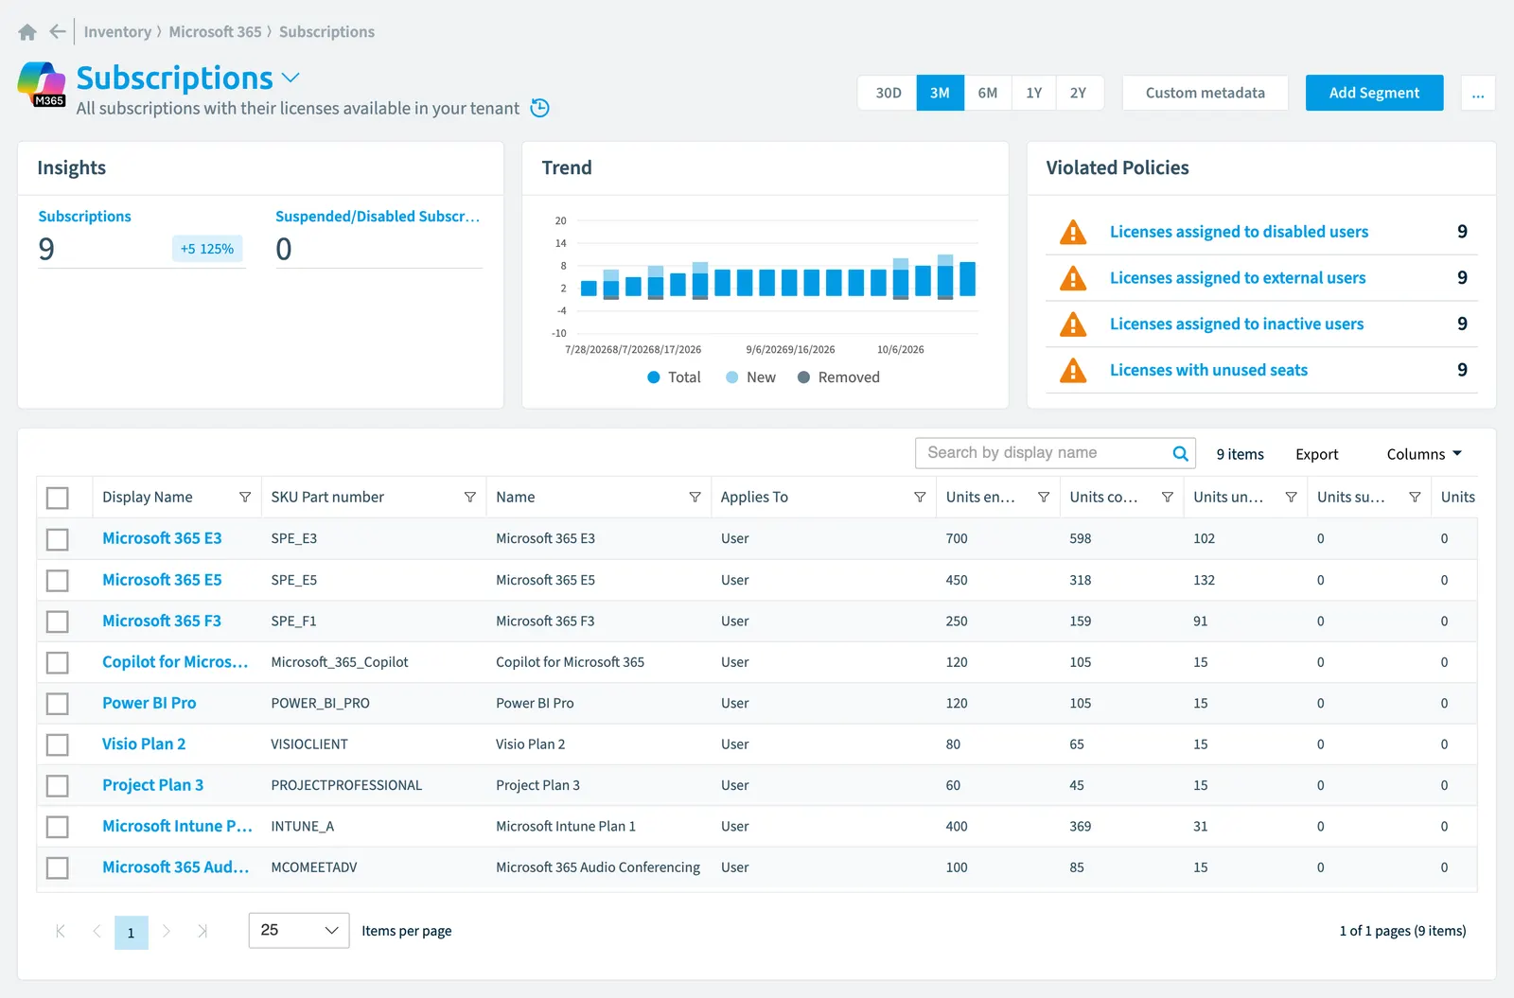Open Licenses with unused seats policy

pos(1208,370)
